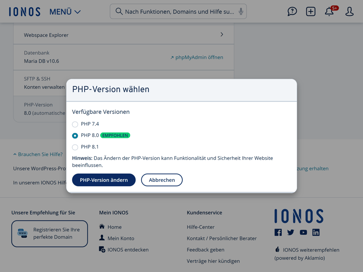363x272 pixels.
Task: Open the help chat bubble icon
Action: pyautogui.click(x=292, y=11)
